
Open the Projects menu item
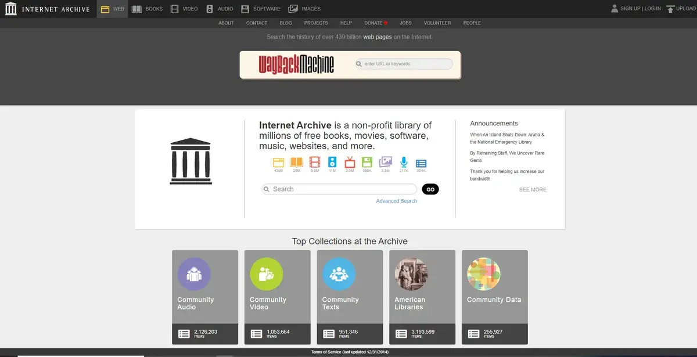tap(316, 23)
